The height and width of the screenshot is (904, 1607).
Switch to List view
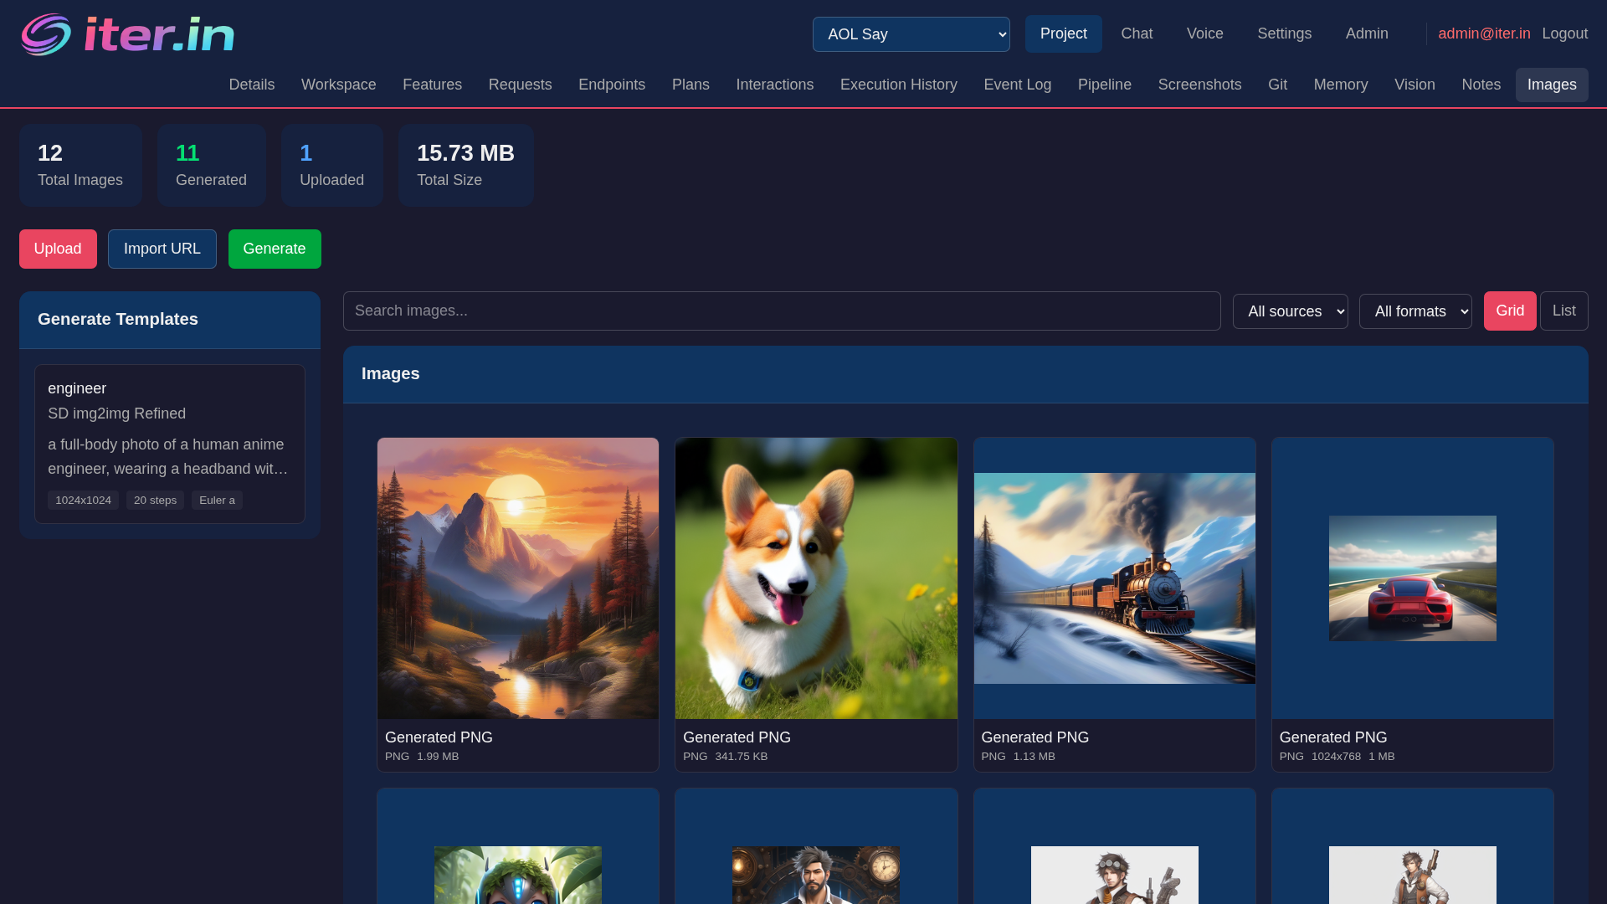1563,311
